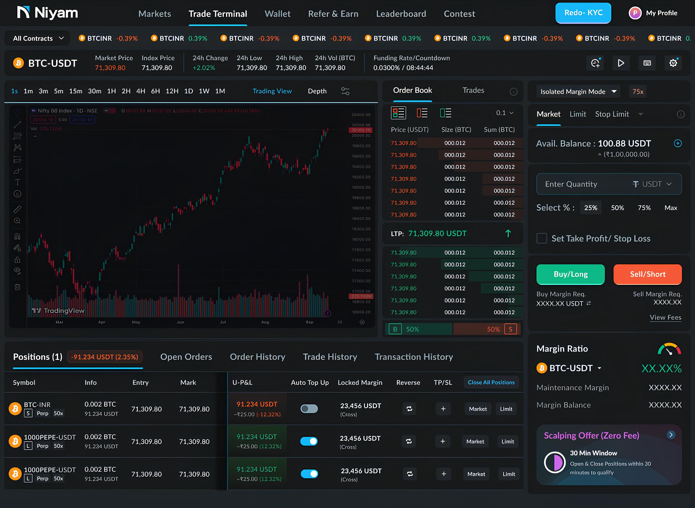Viewport: 695px width, 508px height.
Task: Enable Auto Top Up for BTC-INR
Action: tap(309, 409)
